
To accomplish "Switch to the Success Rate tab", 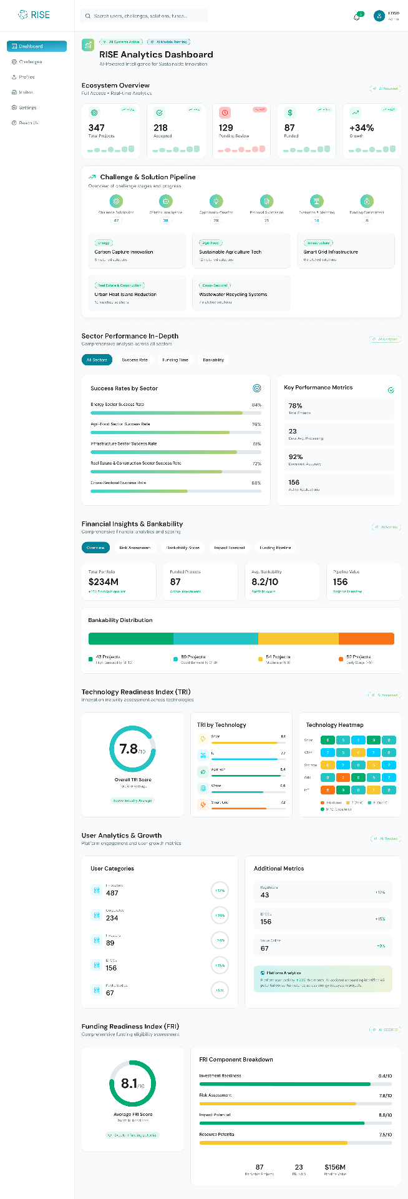I will pyautogui.click(x=135, y=360).
